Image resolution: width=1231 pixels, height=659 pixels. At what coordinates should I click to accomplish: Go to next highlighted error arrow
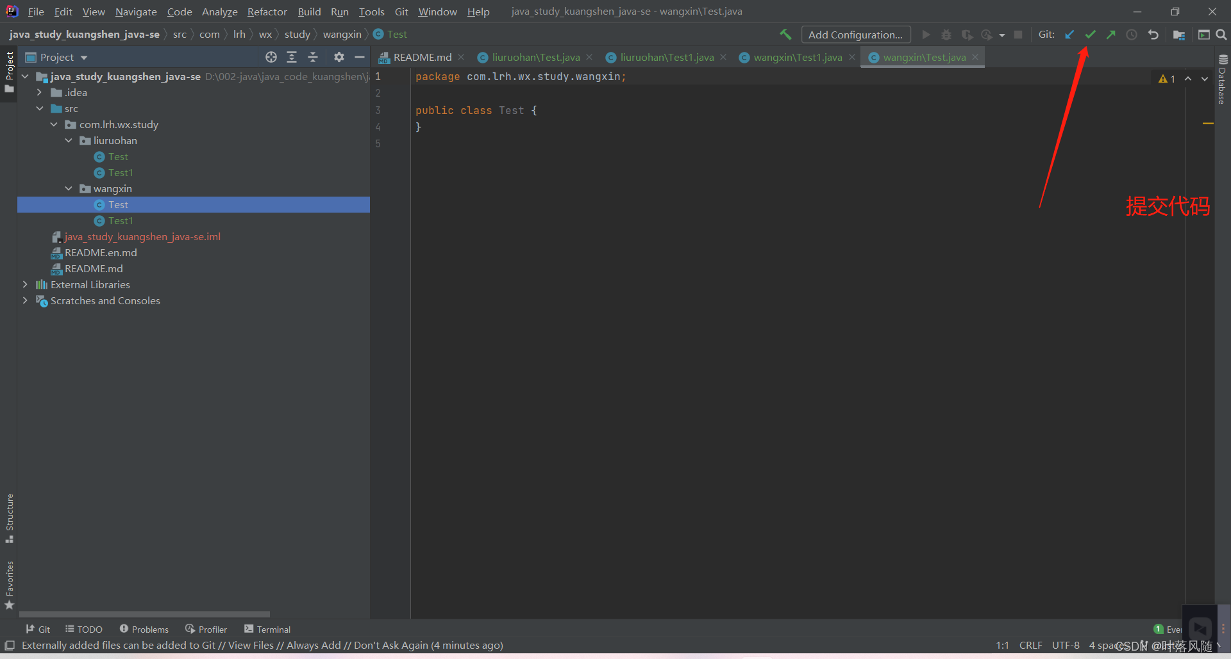(1205, 79)
